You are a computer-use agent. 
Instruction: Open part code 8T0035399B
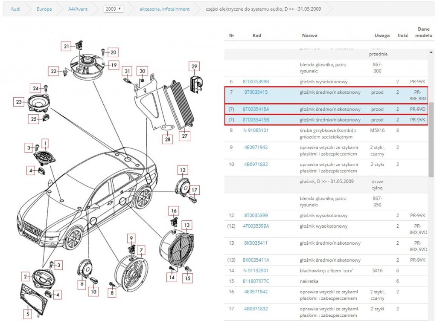pos(256,81)
